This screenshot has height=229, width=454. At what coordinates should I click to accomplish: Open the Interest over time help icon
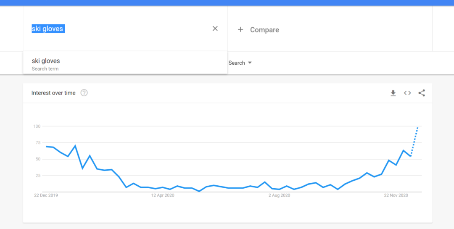point(84,93)
